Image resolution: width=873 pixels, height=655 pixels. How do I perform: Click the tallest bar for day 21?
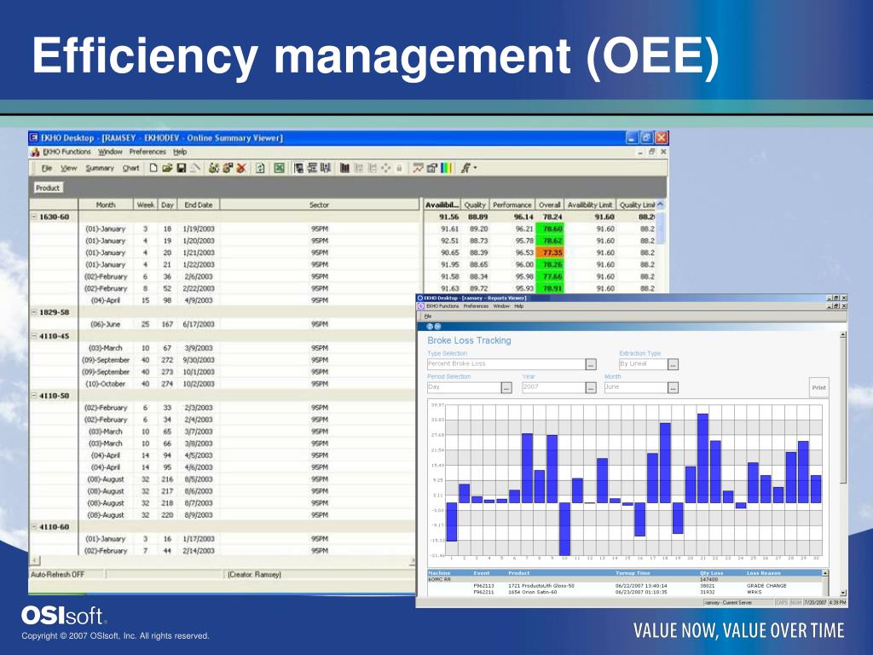click(x=702, y=458)
